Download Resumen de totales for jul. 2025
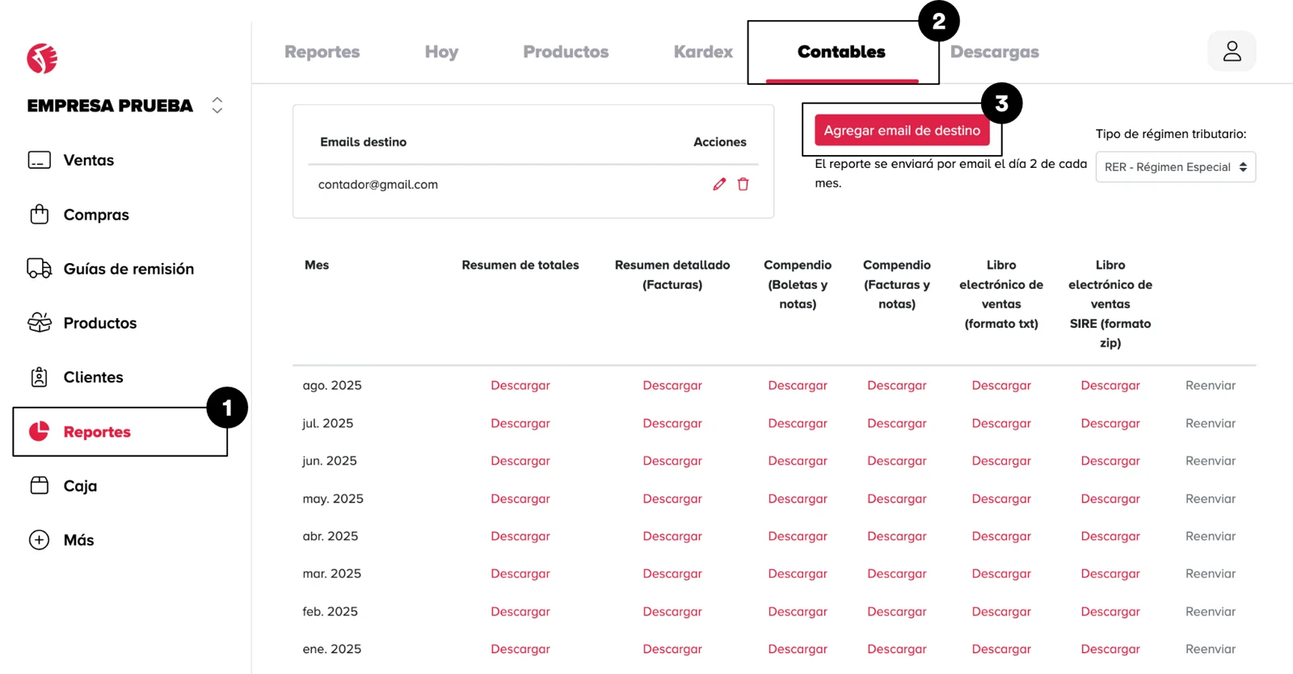 520,423
